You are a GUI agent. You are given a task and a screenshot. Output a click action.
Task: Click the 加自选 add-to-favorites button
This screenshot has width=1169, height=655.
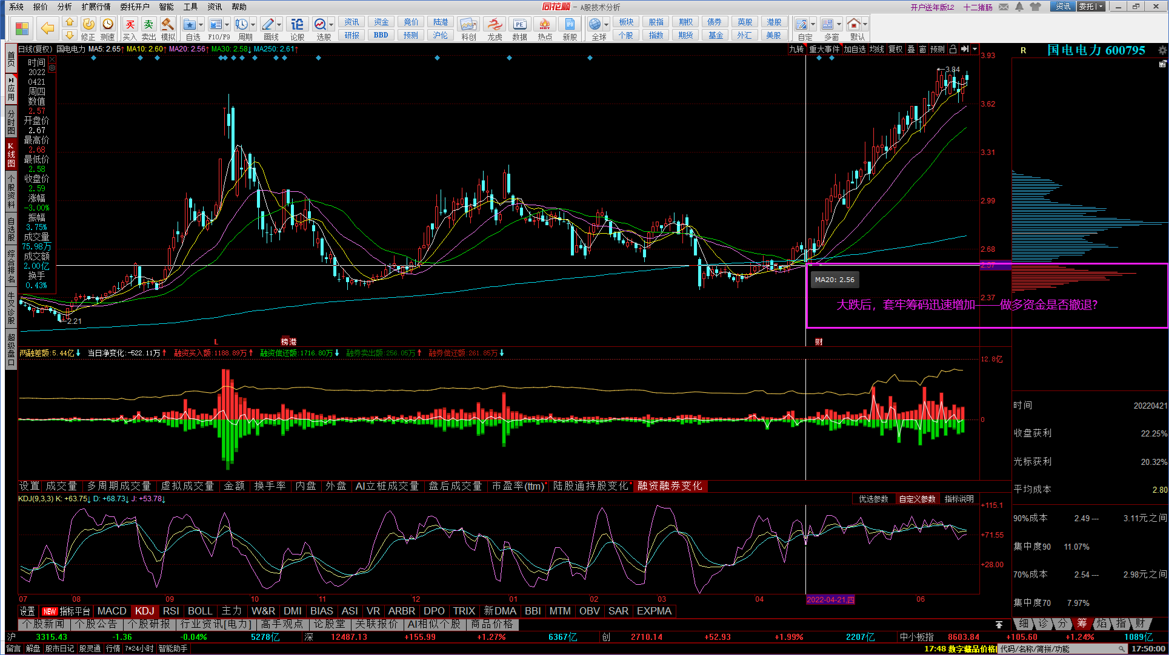point(855,49)
